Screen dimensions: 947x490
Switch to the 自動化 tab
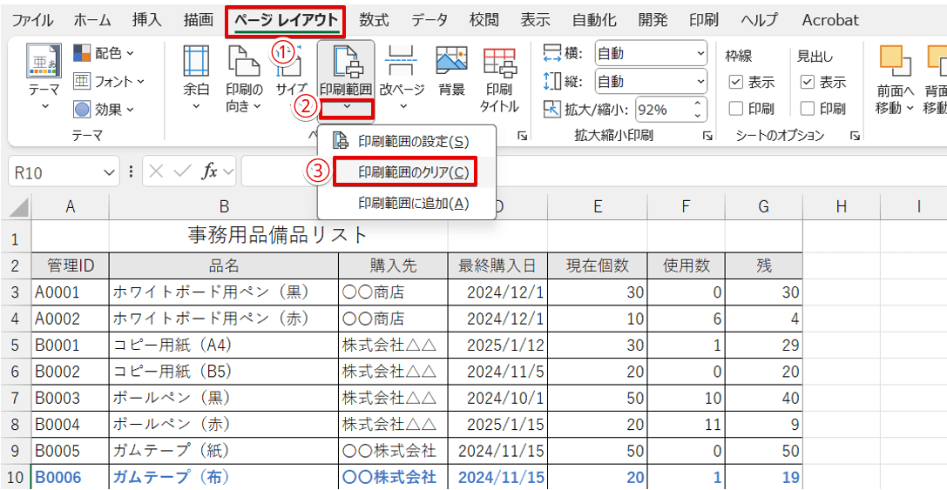tap(594, 20)
